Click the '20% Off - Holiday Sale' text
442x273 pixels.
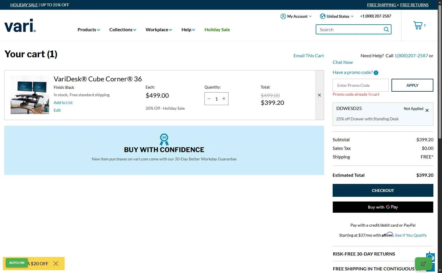click(165, 108)
